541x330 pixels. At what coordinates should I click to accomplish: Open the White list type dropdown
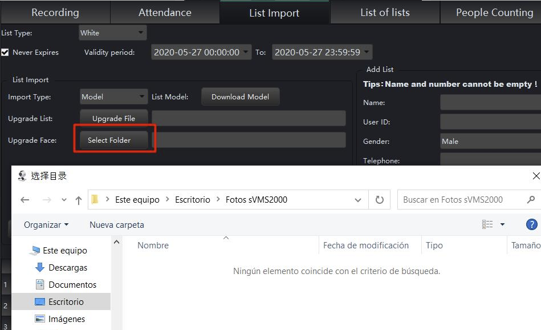coord(112,33)
